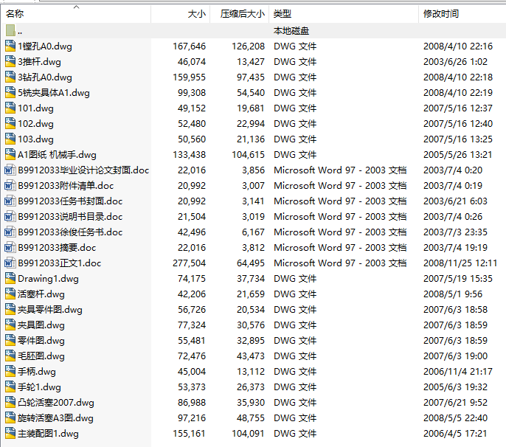Click file name A1图纸 机械手.dwg
This screenshot has width=506, height=447.
pos(57,155)
